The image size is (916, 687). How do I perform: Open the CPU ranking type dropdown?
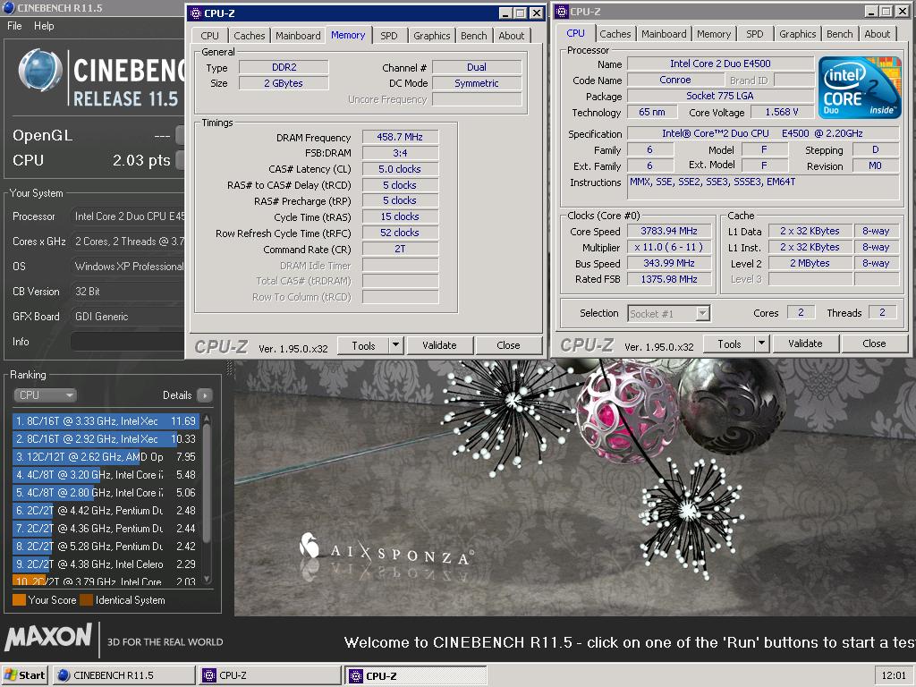pyautogui.click(x=45, y=395)
